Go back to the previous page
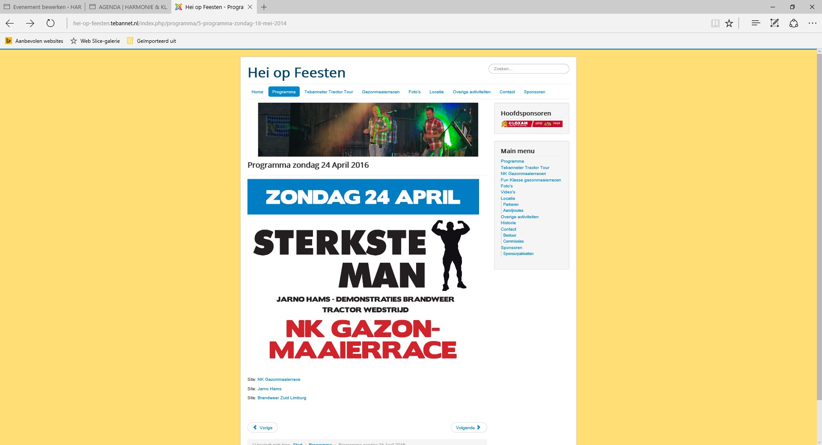The width and height of the screenshot is (822, 445). coord(10,23)
